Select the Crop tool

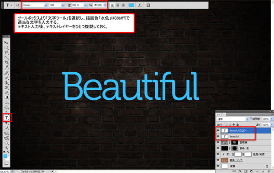(6, 62)
